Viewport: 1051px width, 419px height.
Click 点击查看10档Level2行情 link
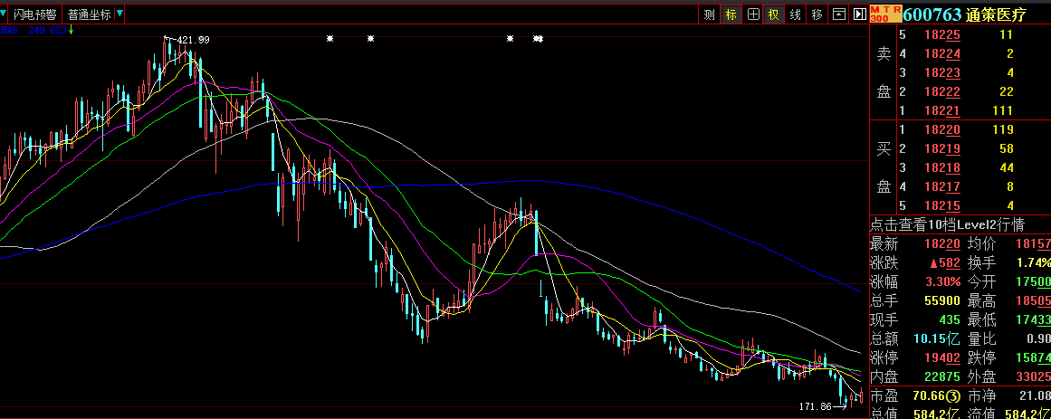947,224
